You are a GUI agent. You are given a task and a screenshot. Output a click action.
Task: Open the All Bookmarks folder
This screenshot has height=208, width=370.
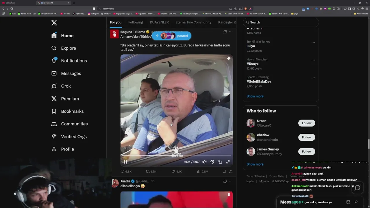pyautogui.click(x=361, y=14)
